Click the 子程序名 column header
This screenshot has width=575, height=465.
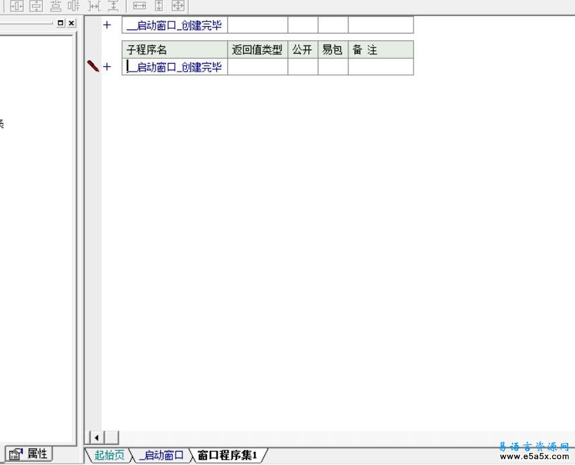tap(174, 50)
